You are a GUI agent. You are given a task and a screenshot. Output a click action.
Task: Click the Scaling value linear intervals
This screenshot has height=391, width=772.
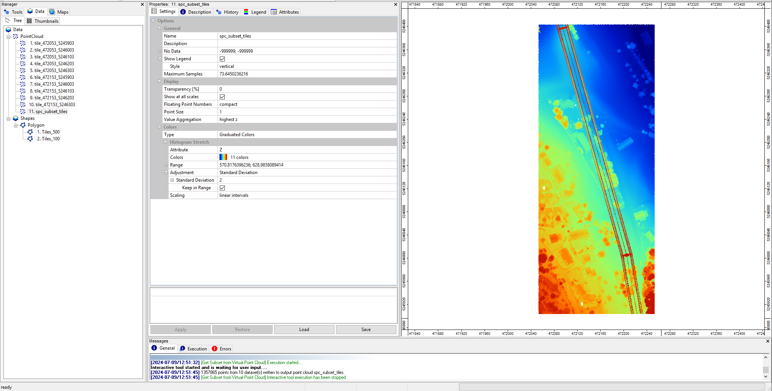tap(307, 195)
